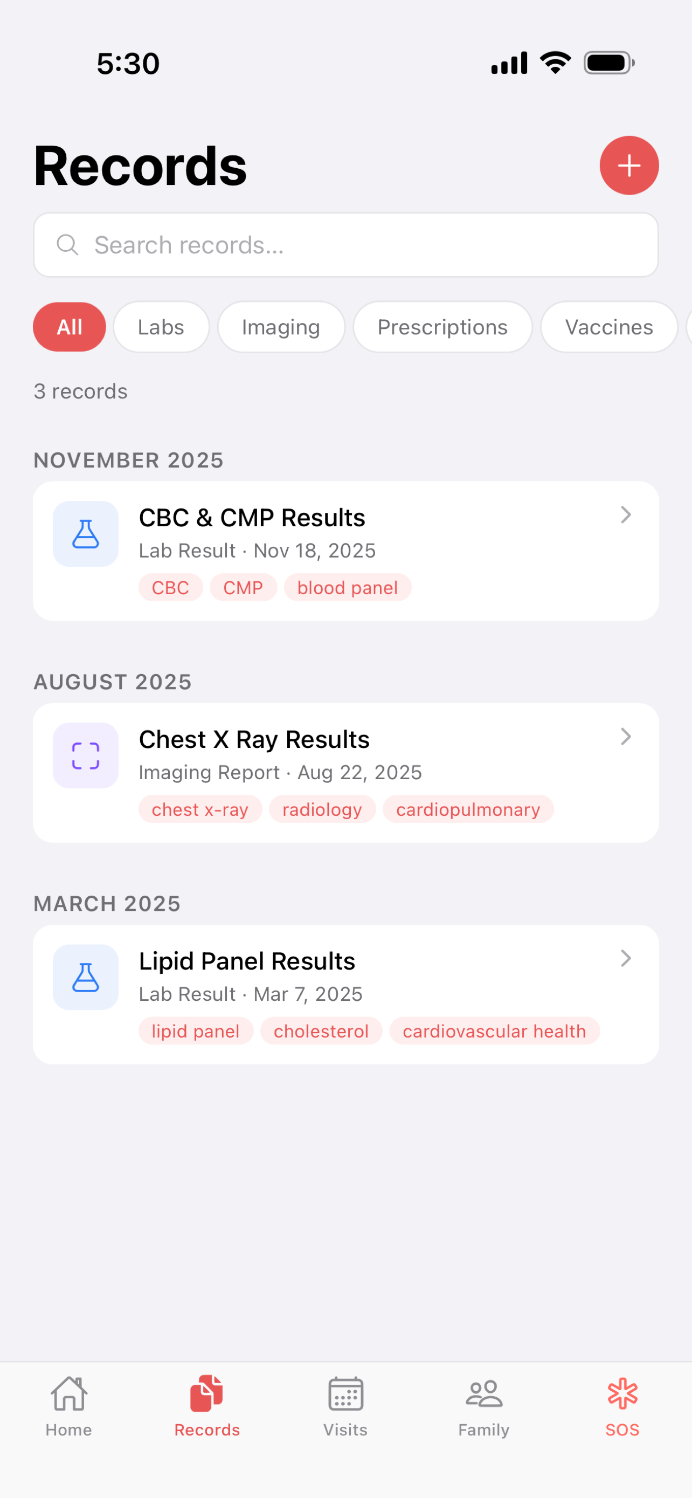Open the Visits calendar icon
The width and height of the screenshot is (692, 1498).
click(345, 1394)
